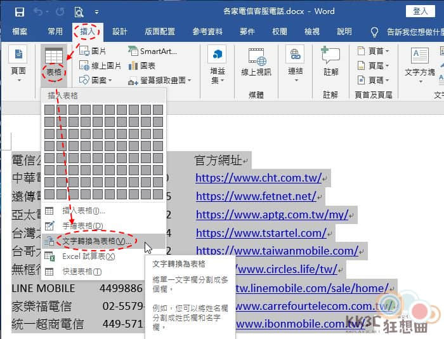This screenshot has height=339, width=444.
Task: Open the taiwanmobile.com hyperlink
Action: click(277, 251)
